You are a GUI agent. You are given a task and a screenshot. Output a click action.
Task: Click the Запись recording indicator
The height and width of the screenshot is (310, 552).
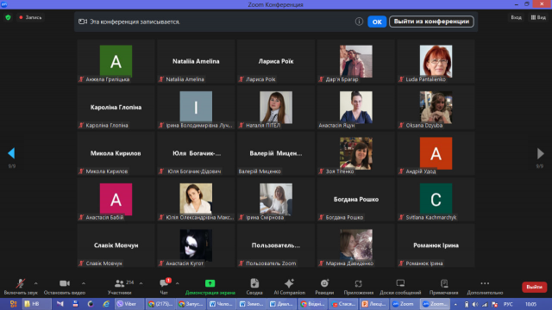pos(30,17)
